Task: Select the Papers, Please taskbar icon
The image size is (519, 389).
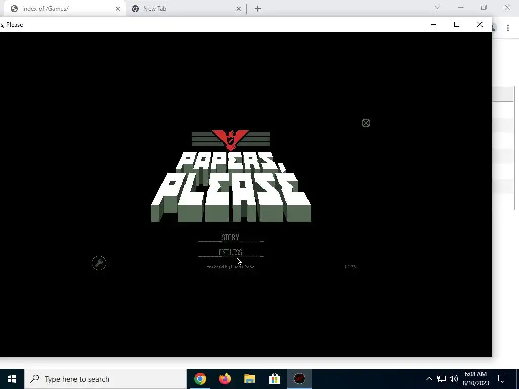Action: (299, 379)
